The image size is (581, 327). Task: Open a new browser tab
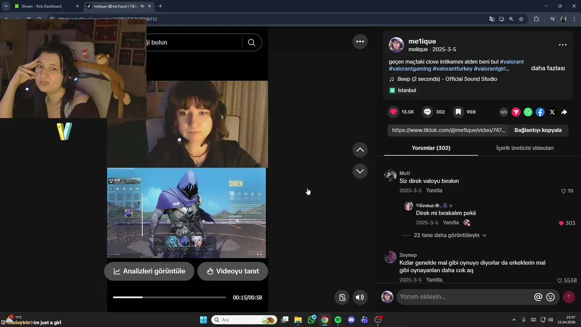pyautogui.click(x=160, y=6)
